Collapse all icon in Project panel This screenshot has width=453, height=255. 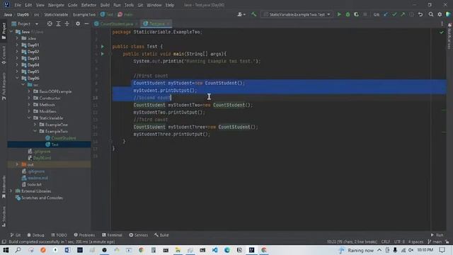67,23
